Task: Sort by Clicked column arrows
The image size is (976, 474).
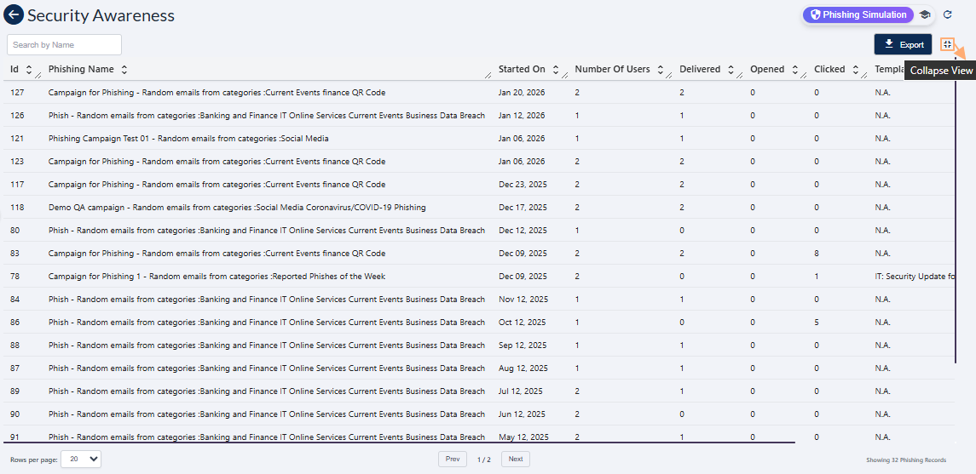Action: pos(855,70)
